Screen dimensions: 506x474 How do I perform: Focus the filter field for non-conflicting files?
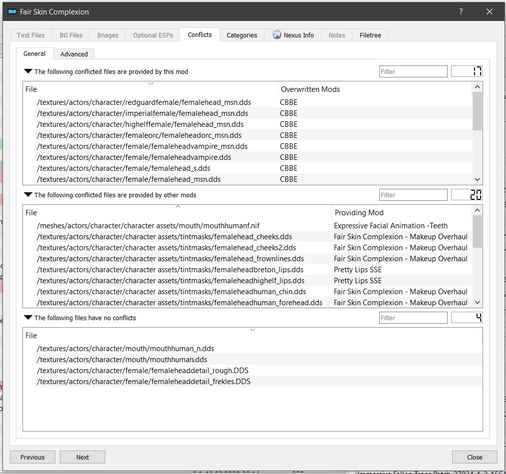pyautogui.click(x=413, y=318)
